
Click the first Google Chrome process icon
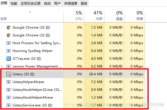tap(9, 27)
